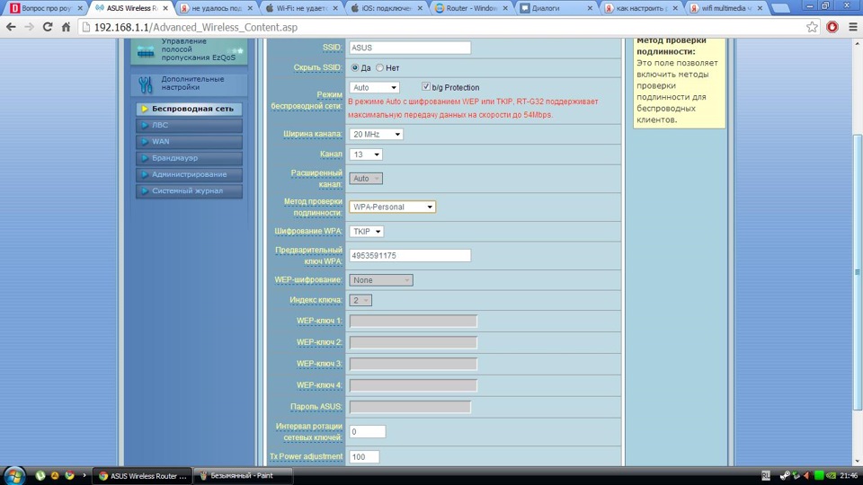The width and height of the screenshot is (863, 485).
Task: Click the taskbar clock showing 21:46
Action: click(x=848, y=476)
